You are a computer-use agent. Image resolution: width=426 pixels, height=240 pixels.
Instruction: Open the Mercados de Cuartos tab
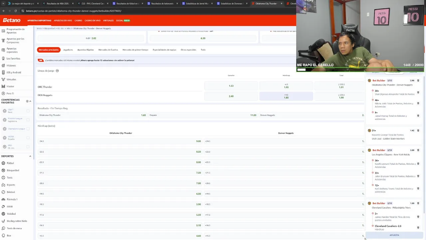(108, 50)
